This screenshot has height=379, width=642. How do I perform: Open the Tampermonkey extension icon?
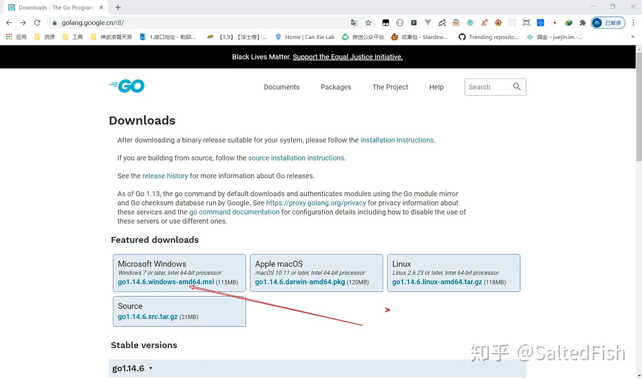(x=386, y=23)
